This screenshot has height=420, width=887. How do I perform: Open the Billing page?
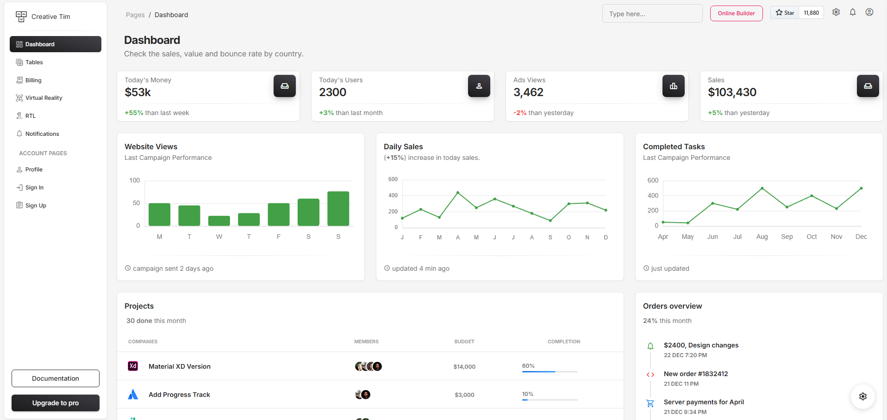pyautogui.click(x=56, y=80)
